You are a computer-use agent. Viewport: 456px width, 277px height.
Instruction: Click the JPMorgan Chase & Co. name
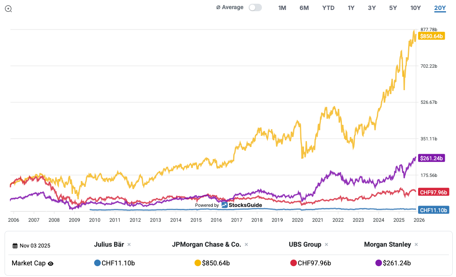tap(206, 244)
